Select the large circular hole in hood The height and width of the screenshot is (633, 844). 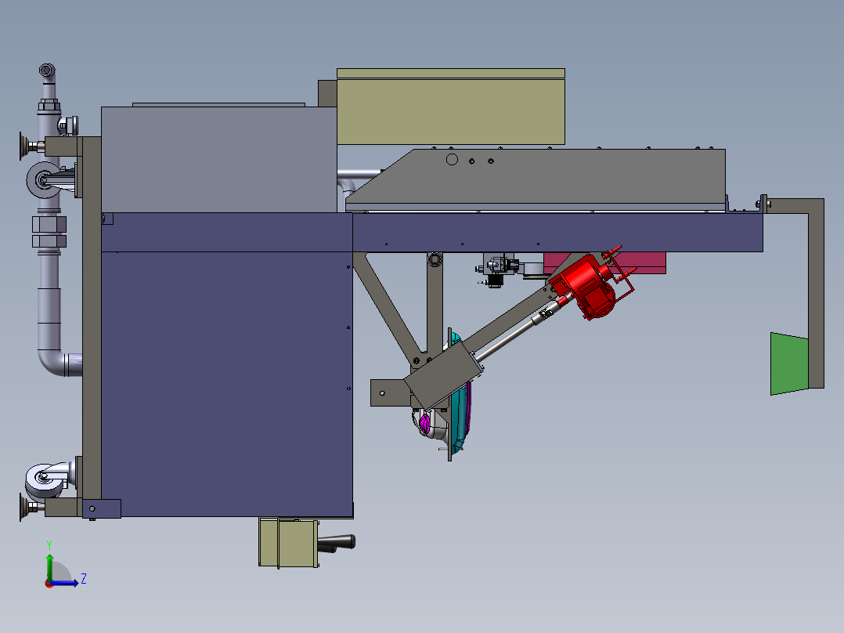tap(453, 160)
